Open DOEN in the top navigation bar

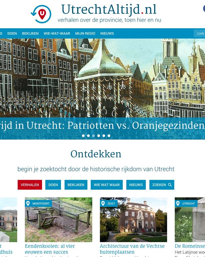click(12, 33)
